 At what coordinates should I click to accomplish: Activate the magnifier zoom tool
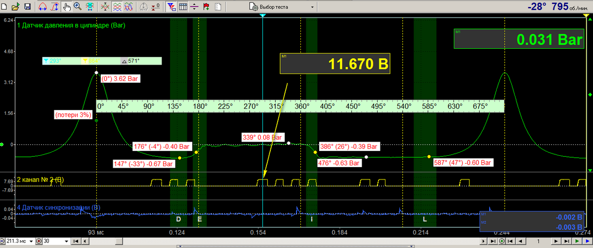[78, 7]
